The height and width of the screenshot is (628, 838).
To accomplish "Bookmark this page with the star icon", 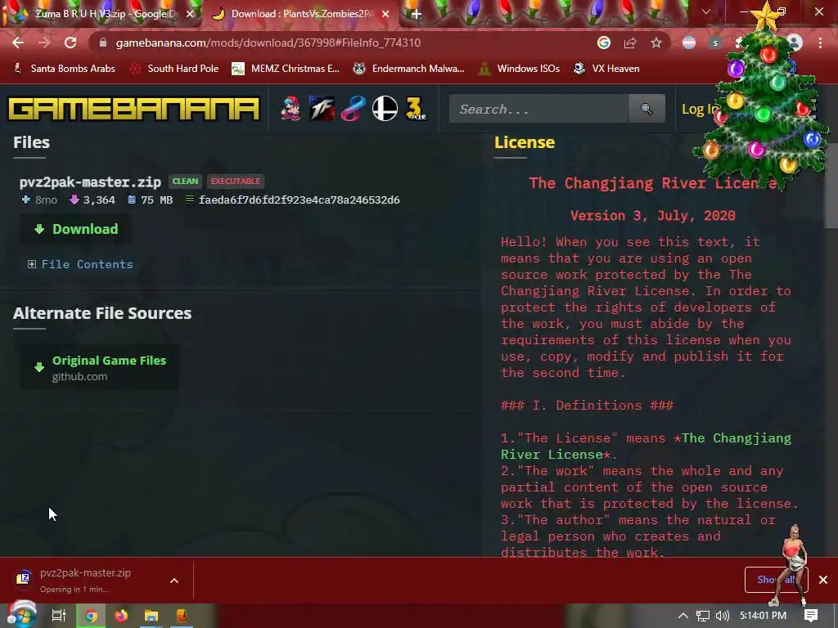I will (656, 43).
